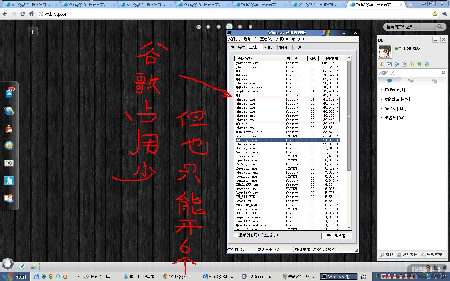The width and height of the screenshot is (450, 281).
Task: Open the colorful-ring photo app in left dock
Action: pyautogui.click(x=9, y=163)
